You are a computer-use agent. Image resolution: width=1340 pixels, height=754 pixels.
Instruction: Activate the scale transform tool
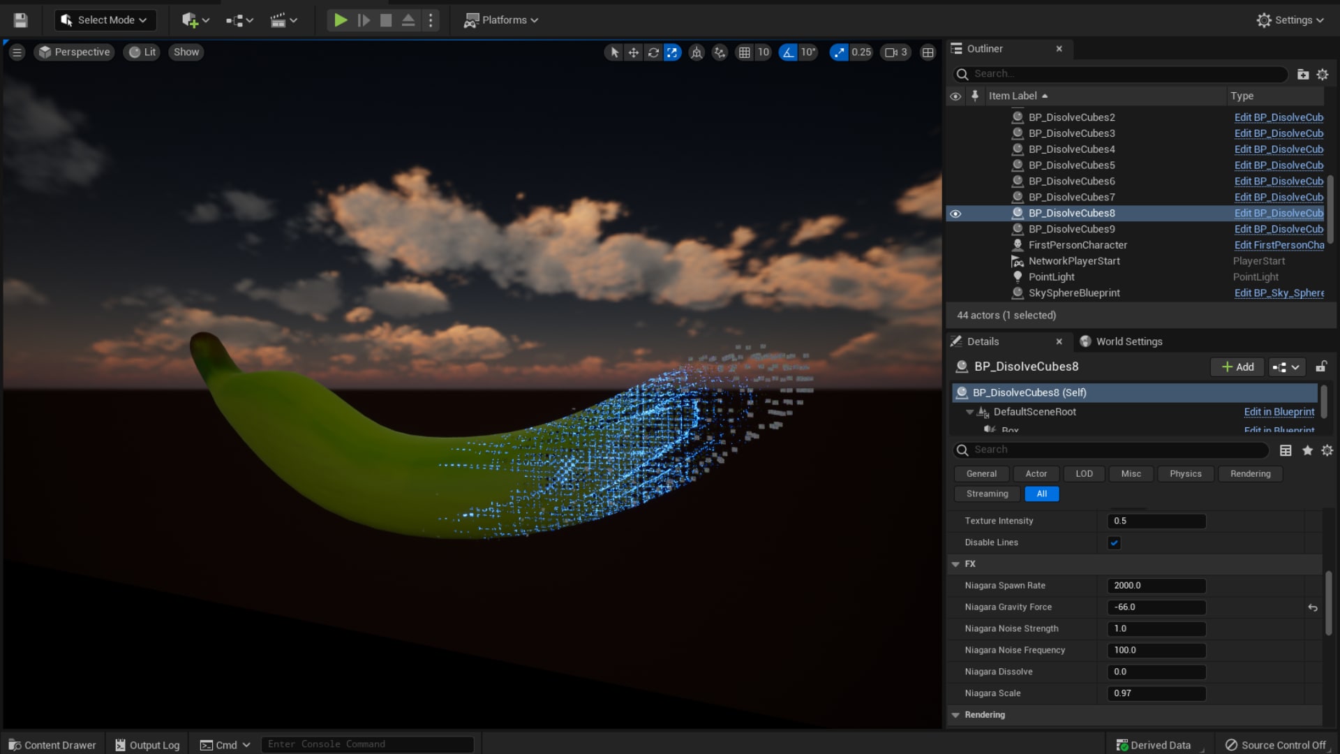[671, 52]
